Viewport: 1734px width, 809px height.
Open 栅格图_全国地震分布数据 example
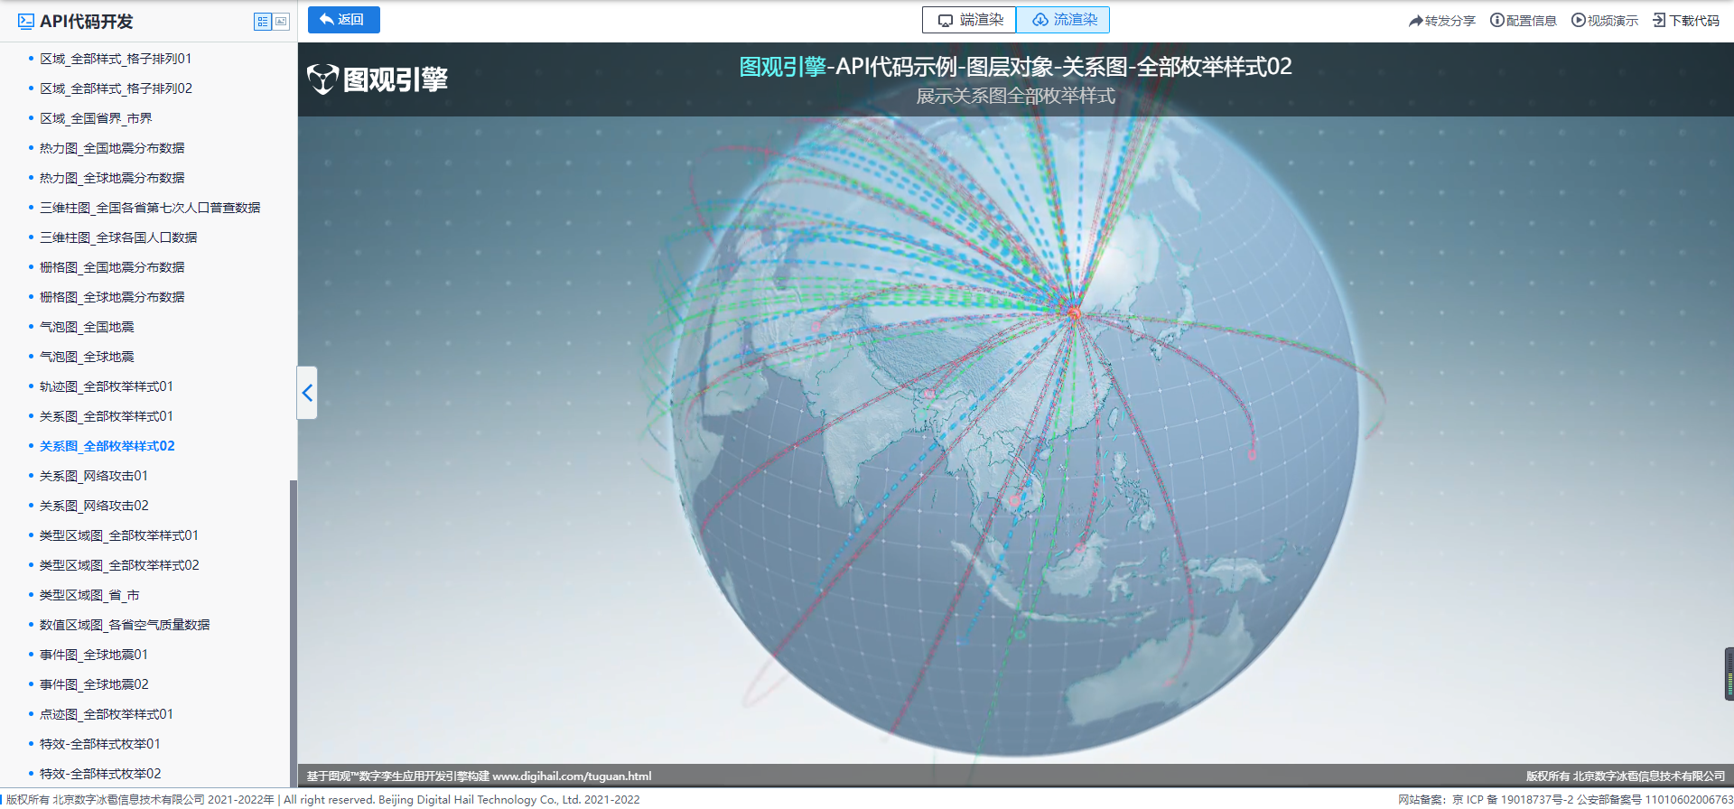[x=112, y=267]
